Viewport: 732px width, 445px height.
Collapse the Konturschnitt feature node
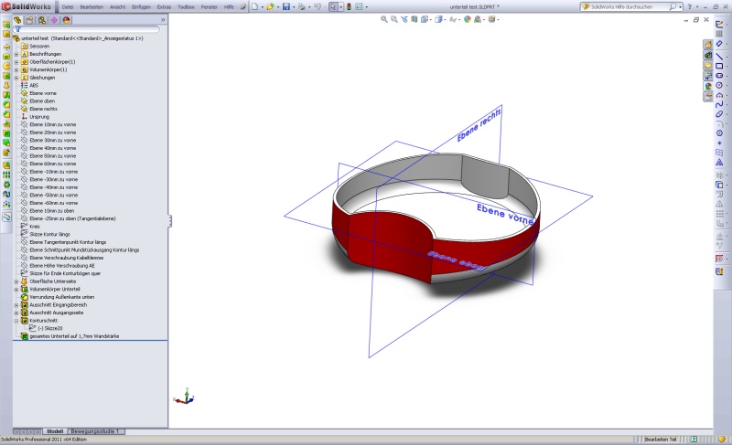(16, 320)
